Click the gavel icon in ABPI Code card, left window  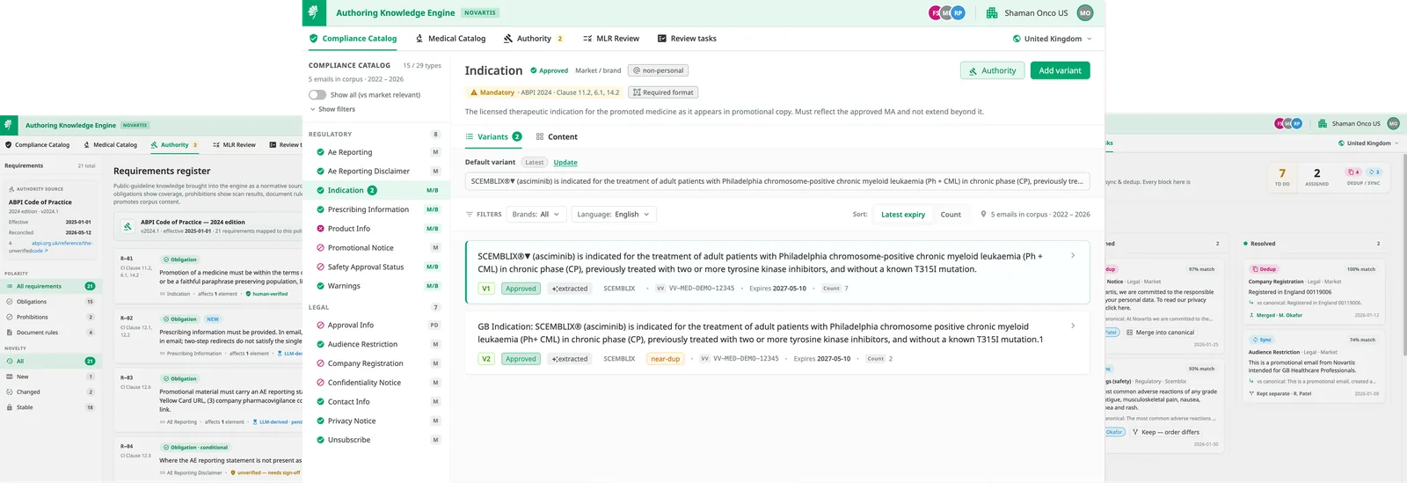pos(128,227)
